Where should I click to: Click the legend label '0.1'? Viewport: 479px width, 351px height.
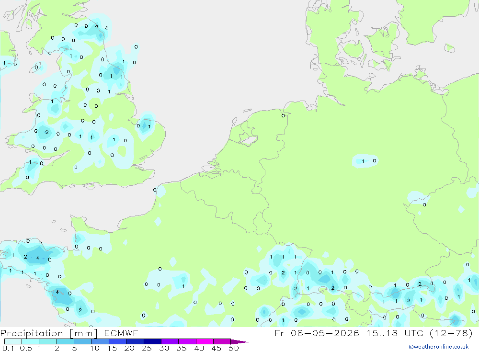point(8,348)
